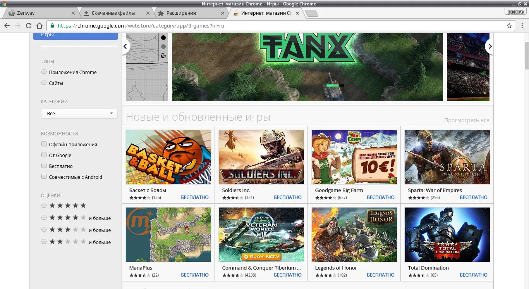
Task: Open the Goodgame Big Farm thumbnail
Action: 354,157
